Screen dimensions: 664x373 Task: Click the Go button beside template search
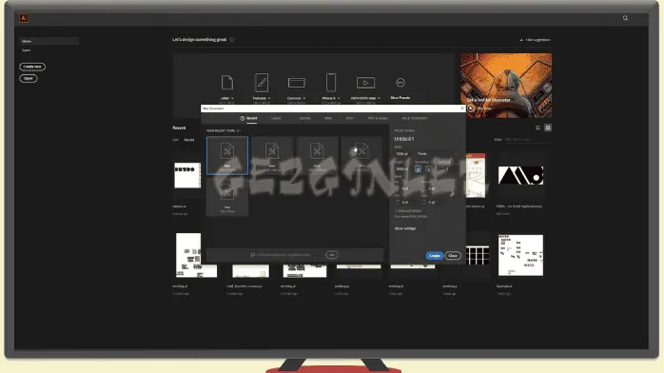tap(332, 255)
